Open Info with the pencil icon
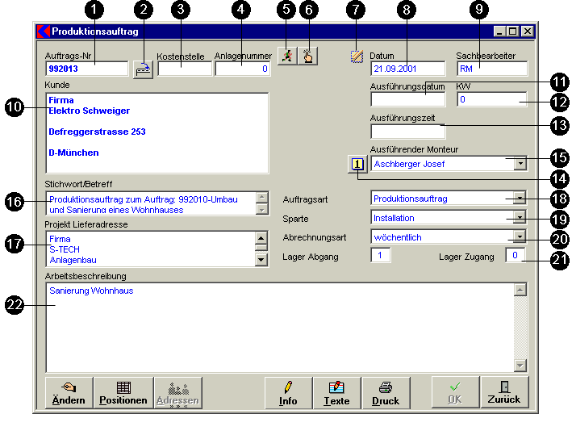This screenshot has height=435, width=572. point(288,393)
